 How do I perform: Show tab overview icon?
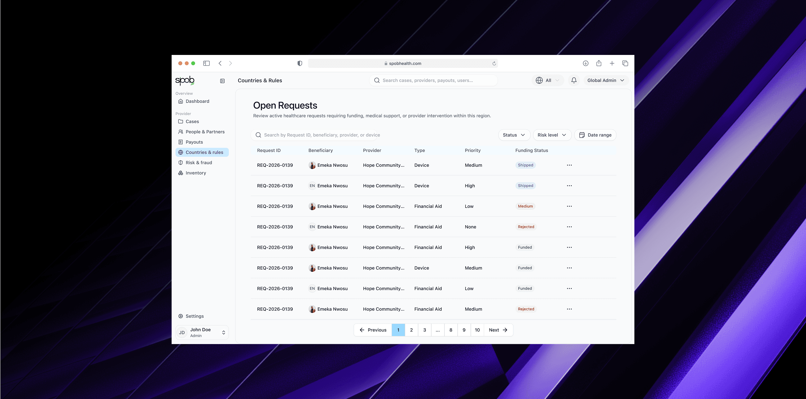(625, 63)
